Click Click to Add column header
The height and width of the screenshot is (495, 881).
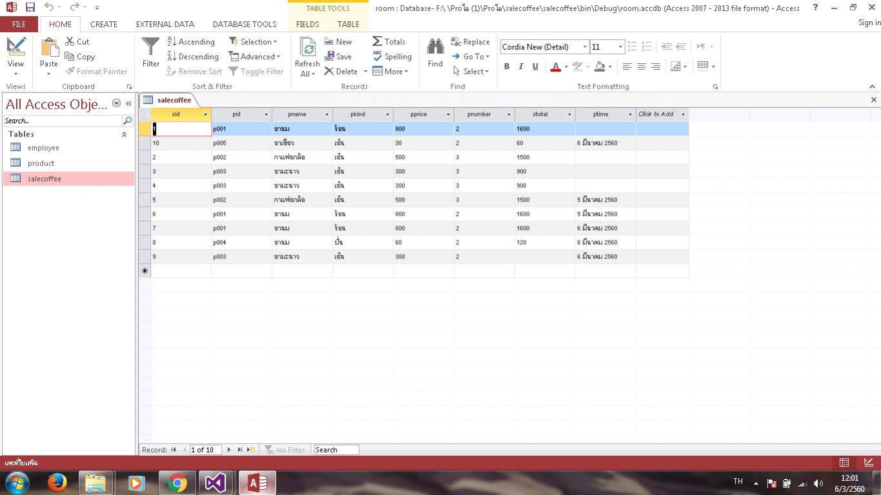pos(662,114)
